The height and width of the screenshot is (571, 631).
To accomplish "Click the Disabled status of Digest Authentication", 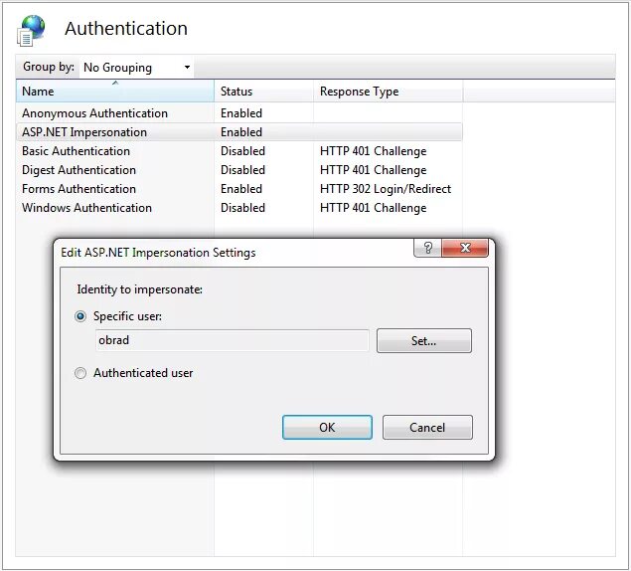I will [x=242, y=170].
